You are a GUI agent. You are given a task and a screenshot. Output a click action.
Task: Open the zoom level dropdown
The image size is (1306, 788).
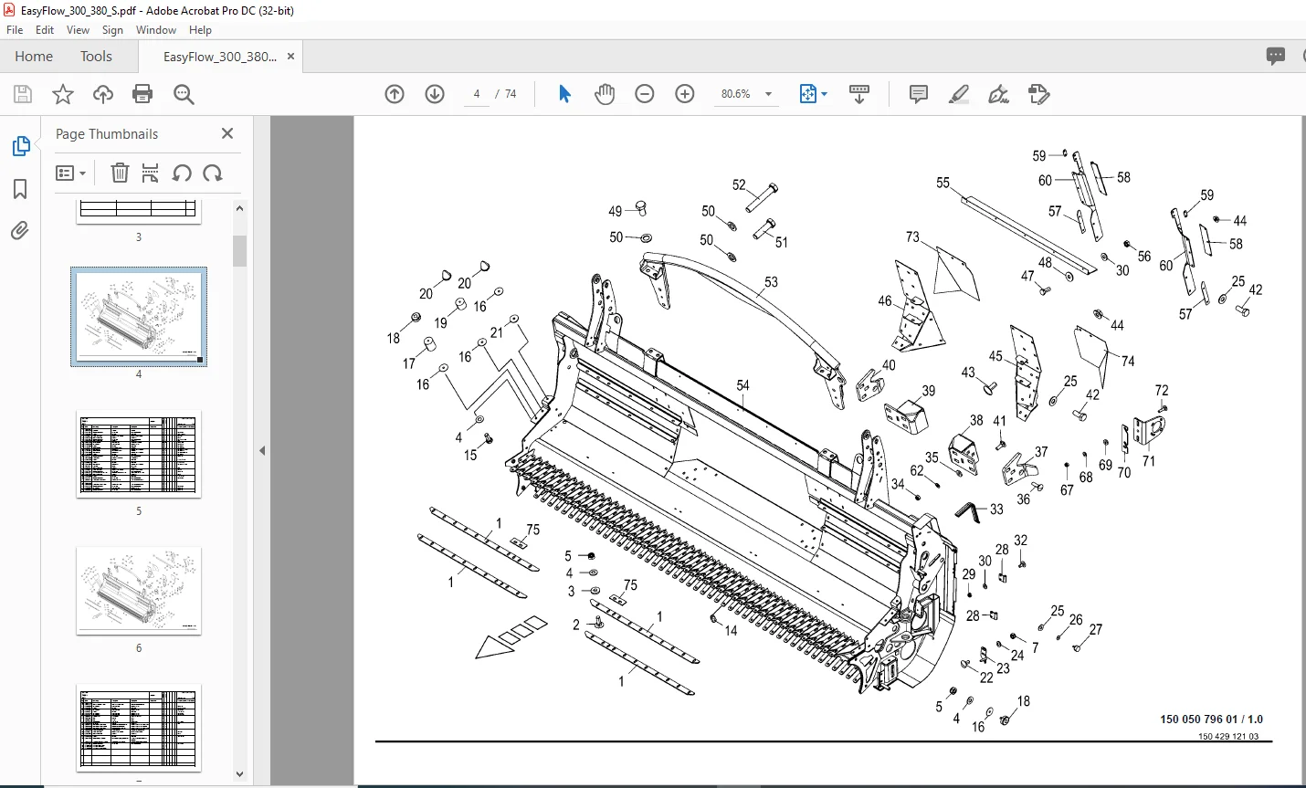click(x=768, y=94)
